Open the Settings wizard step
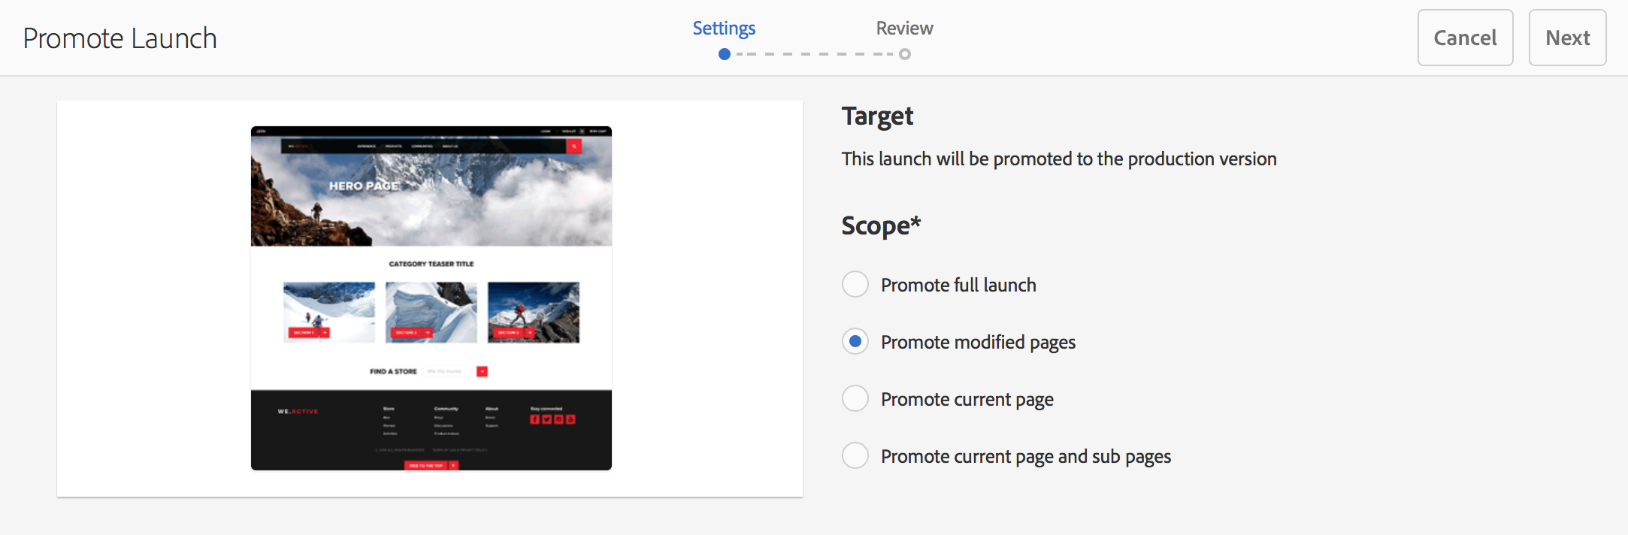 [x=724, y=29]
